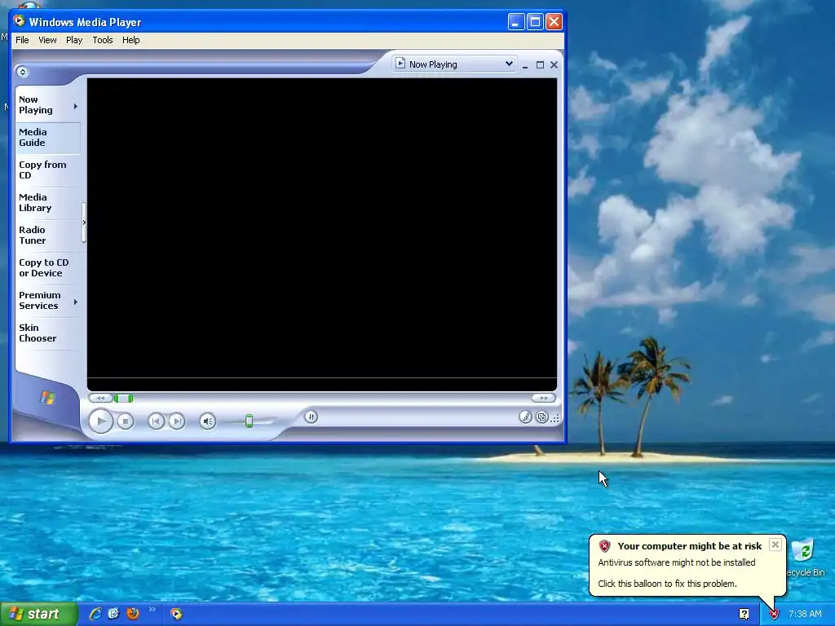Click the window resize grip dots
835x626 pixels.
click(555, 418)
